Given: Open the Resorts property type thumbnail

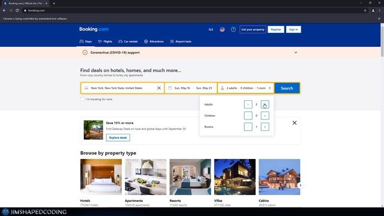Looking at the screenshot, I should pos(190,177).
